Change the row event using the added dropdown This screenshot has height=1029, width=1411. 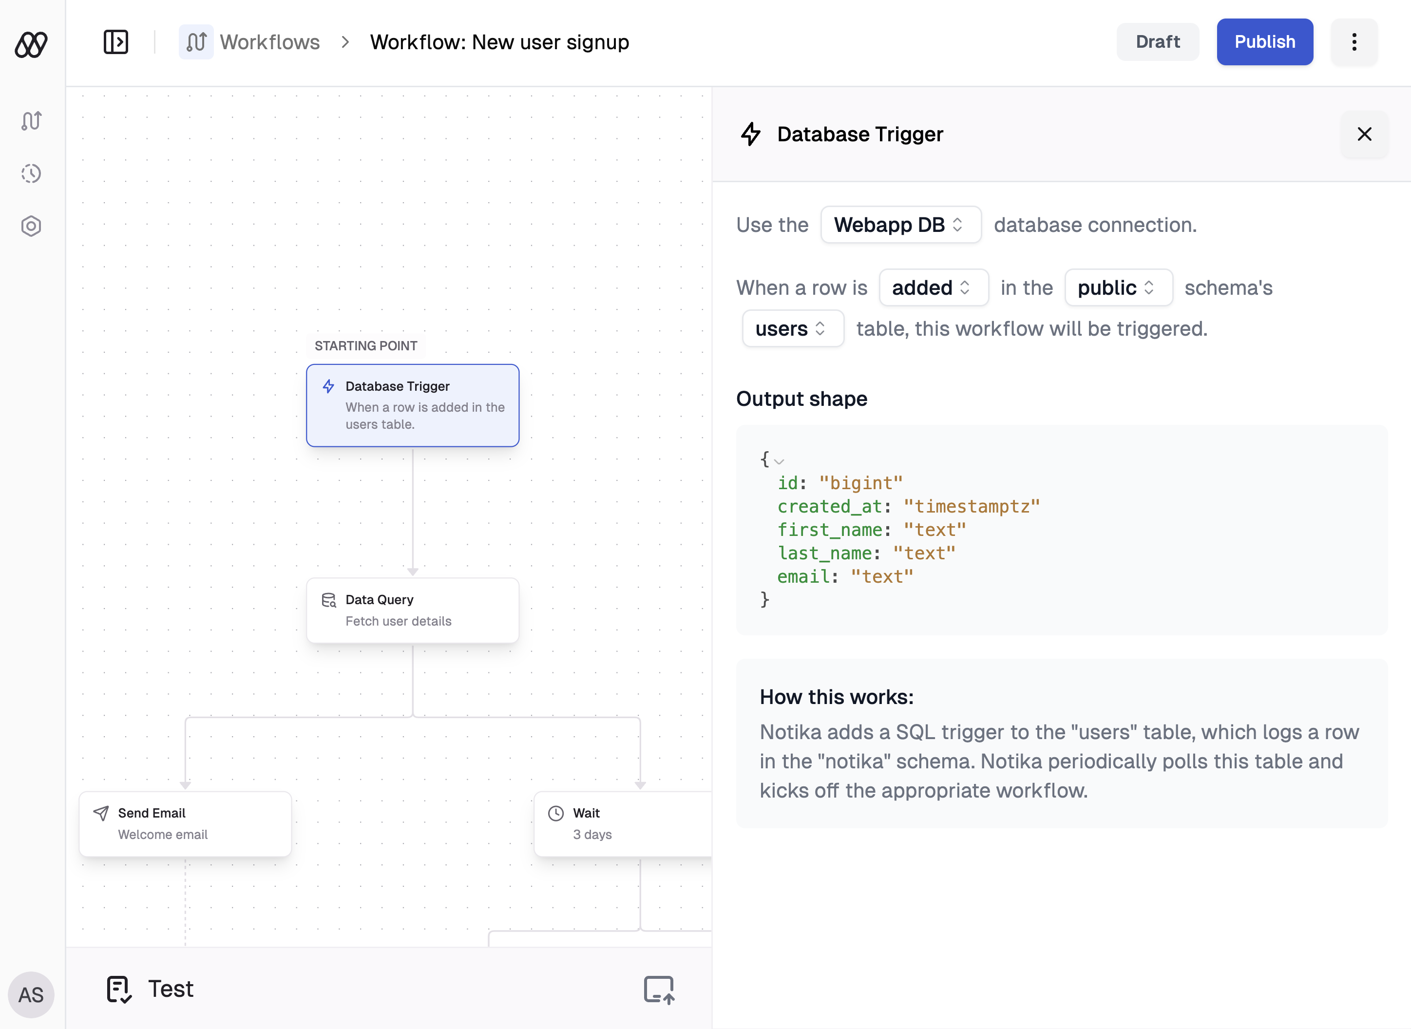(x=933, y=287)
